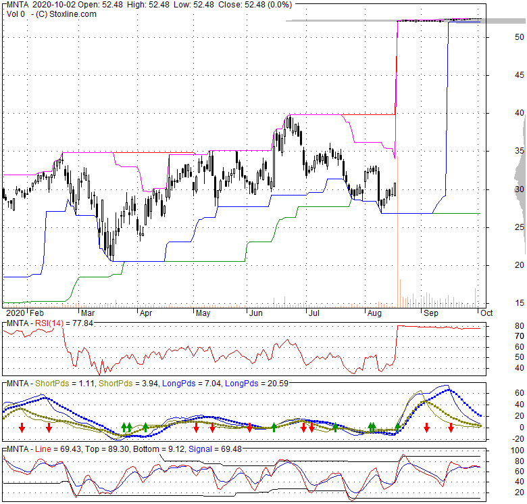Click the green buy arrow in mid June

click(274, 428)
